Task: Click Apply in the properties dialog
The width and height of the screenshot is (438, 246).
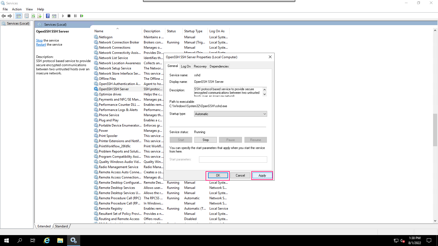Action: (x=262, y=175)
